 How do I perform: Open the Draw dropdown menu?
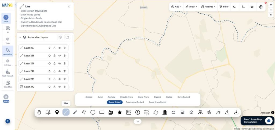pos(191,7)
